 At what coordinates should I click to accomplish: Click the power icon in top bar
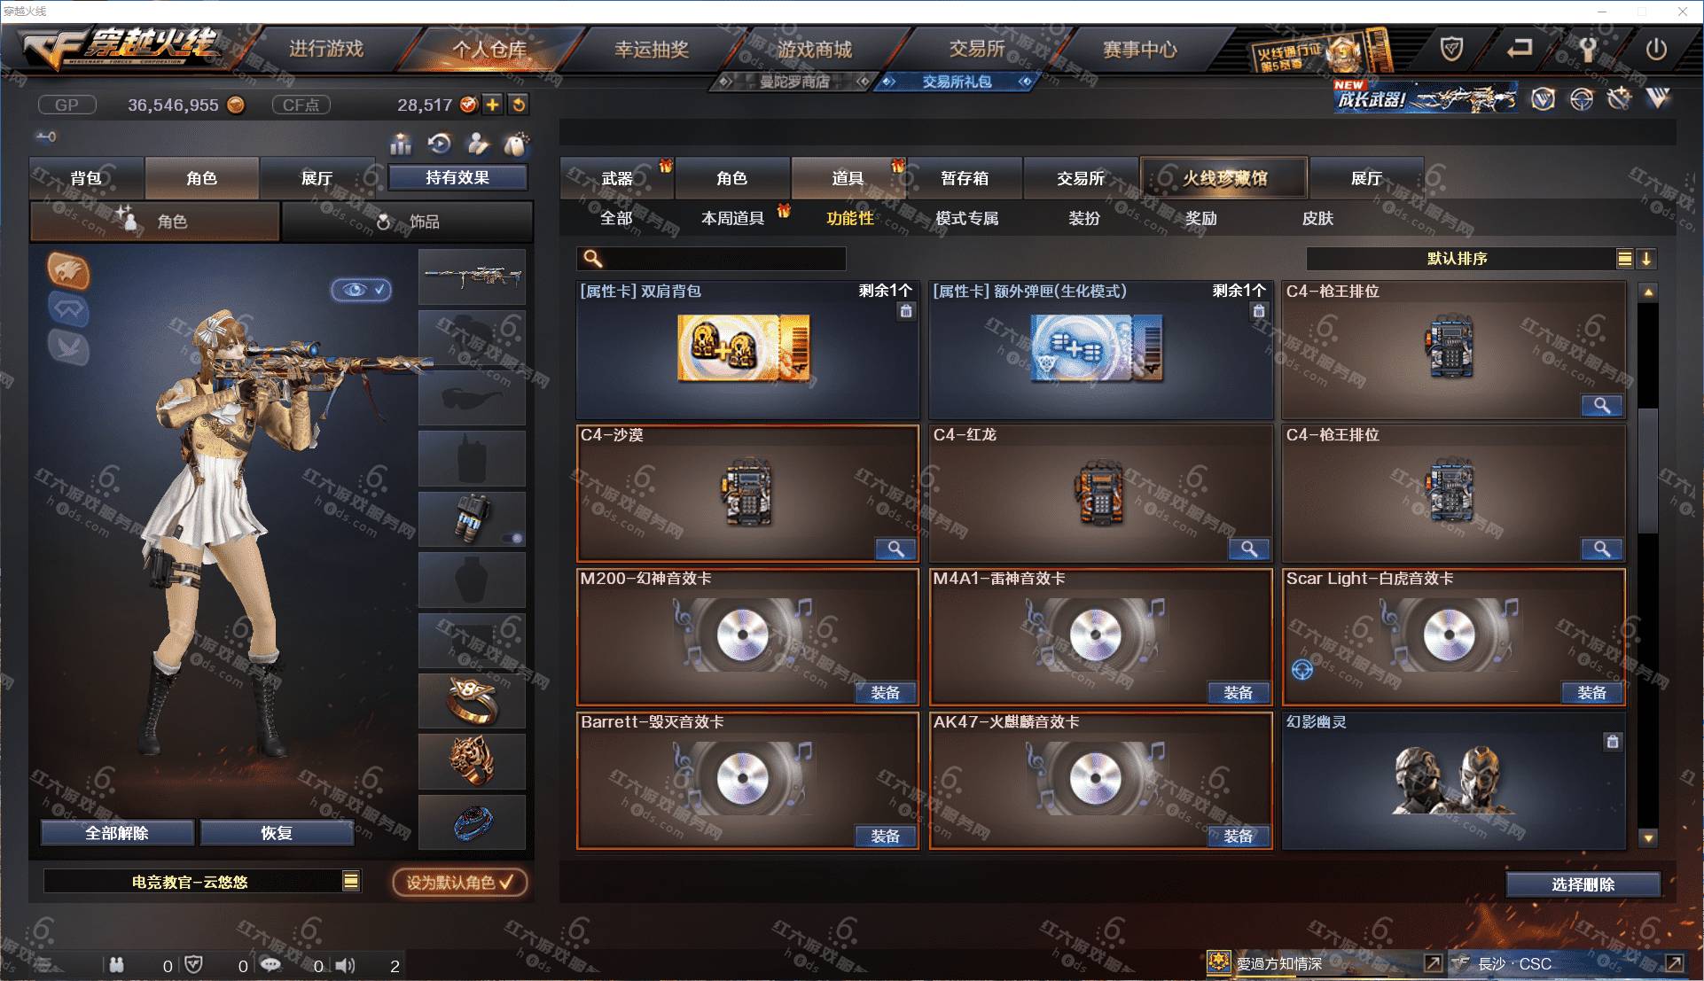point(1656,49)
